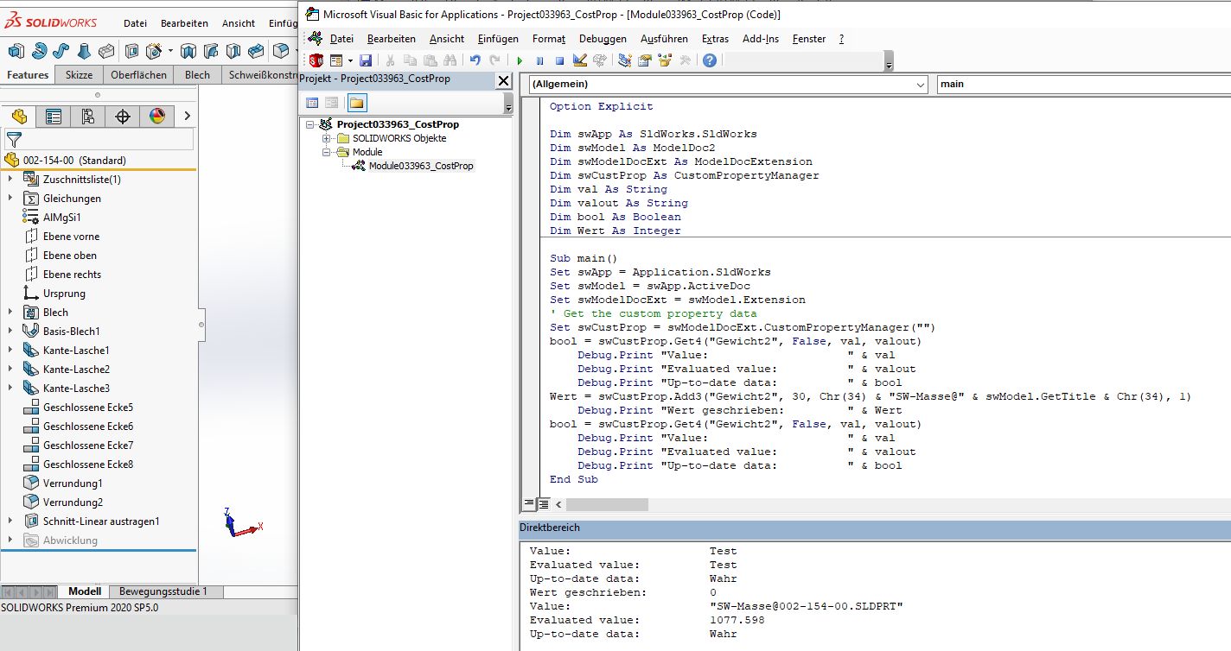Image resolution: width=1231 pixels, height=651 pixels.
Task: Collapse the Module folder
Action: tap(327, 152)
